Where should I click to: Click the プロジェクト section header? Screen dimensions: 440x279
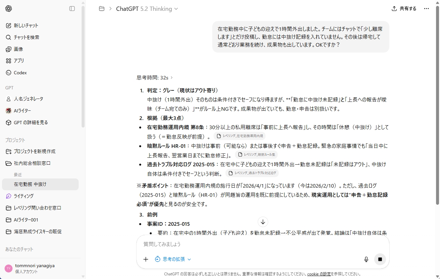[x=15, y=140]
